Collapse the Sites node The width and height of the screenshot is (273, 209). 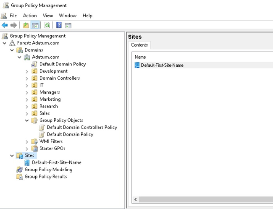(x=12, y=156)
